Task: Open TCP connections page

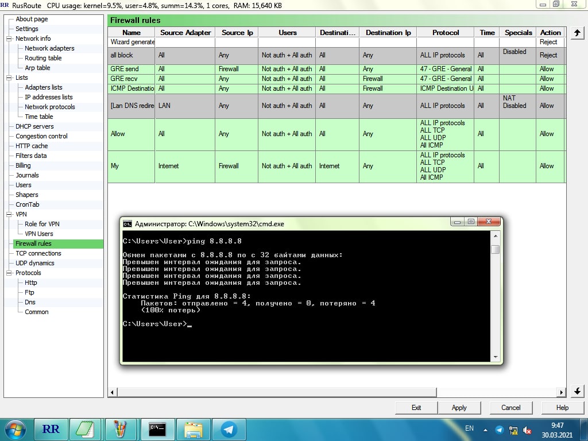Action: pos(38,253)
